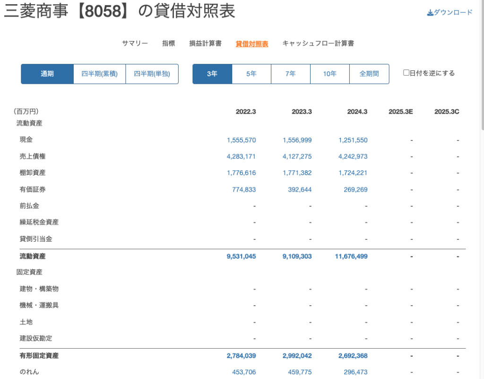Image resolution: width=484 pixels, height=379 pixels.
Task: Click 流動資産 total 9,531,045
Action: pos(242,256)
